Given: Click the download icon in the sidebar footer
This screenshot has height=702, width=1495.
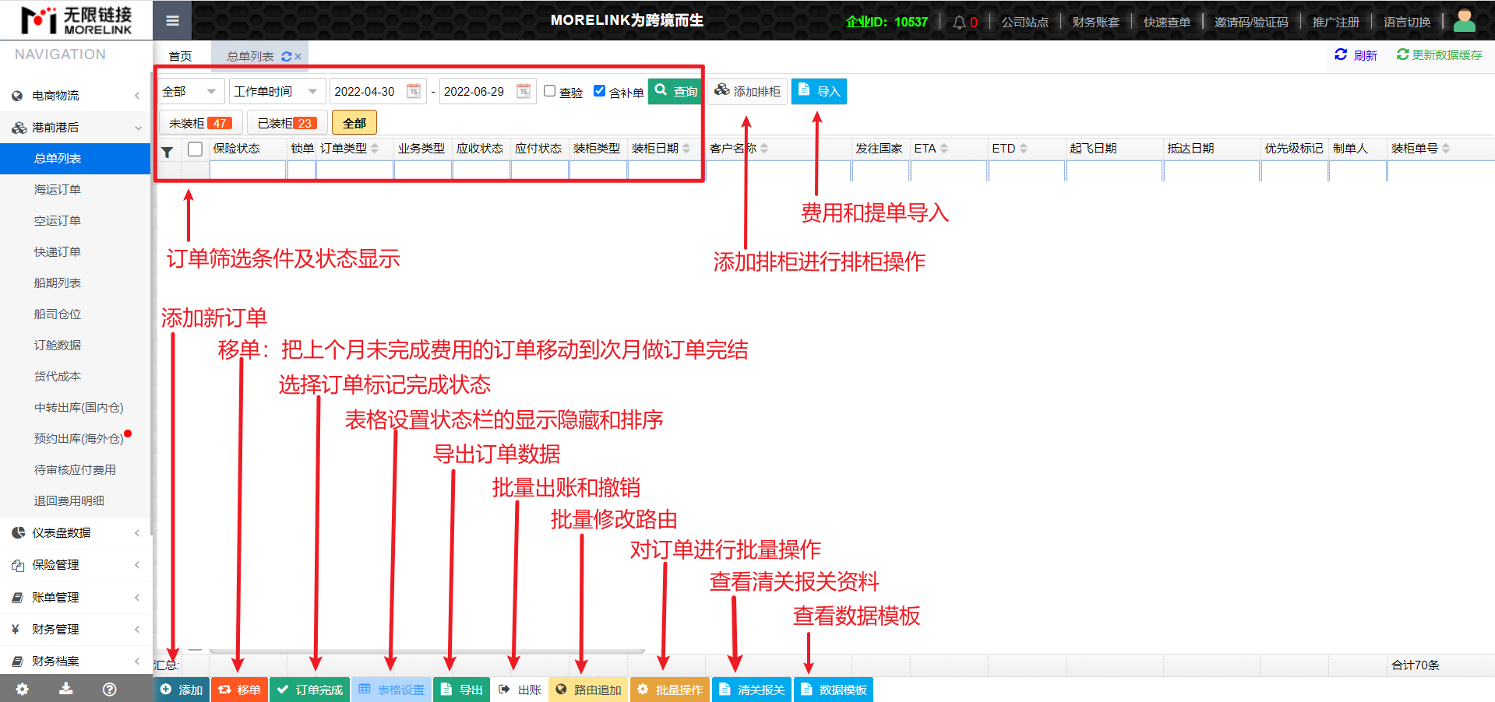Looking at the screenshot, I should 66,689.
